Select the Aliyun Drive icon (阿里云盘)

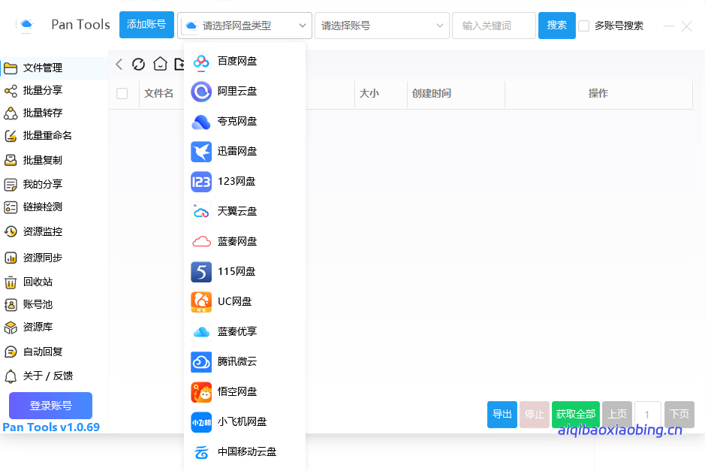tap(201, 92)
